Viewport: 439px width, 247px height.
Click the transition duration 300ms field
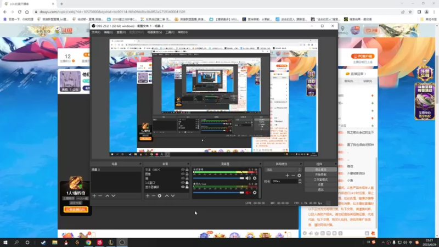coord(284,182)
